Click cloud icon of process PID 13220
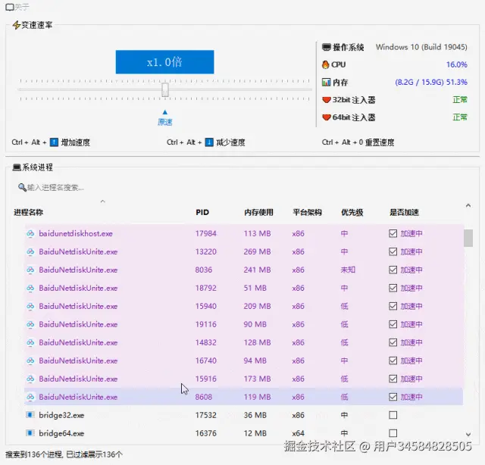 (30, 251)
